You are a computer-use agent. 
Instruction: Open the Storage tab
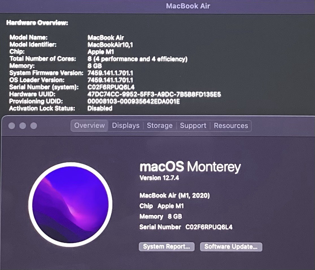coord(160,126)
